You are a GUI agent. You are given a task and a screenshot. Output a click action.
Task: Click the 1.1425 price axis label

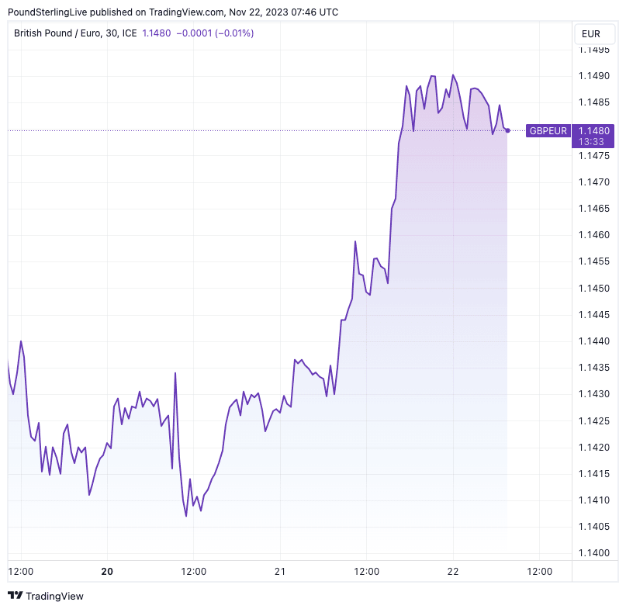pos(593,420)
